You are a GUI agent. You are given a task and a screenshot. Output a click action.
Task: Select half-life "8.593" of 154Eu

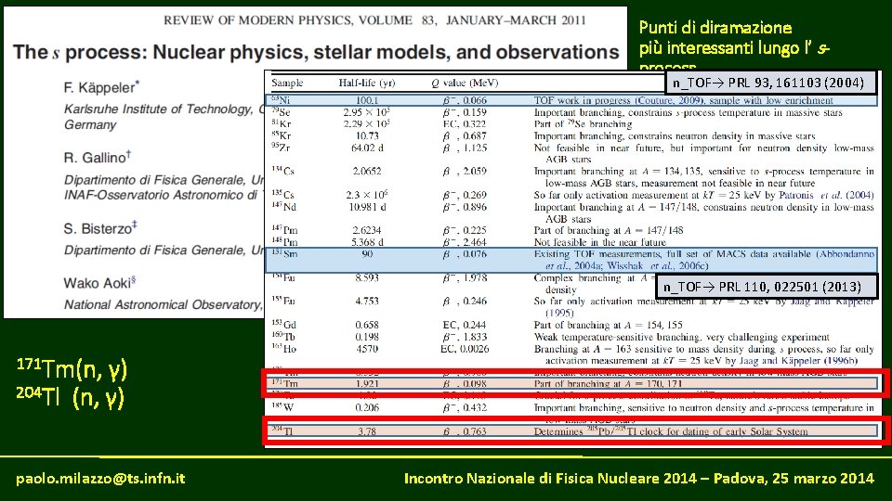click(367, 277)
